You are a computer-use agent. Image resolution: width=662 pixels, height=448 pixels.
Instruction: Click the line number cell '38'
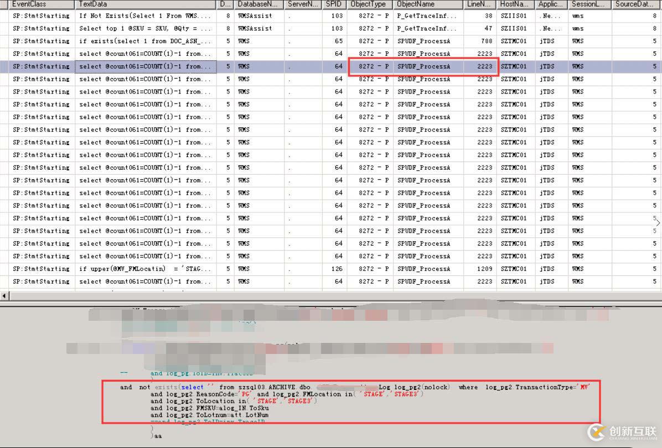pos(489,15)
